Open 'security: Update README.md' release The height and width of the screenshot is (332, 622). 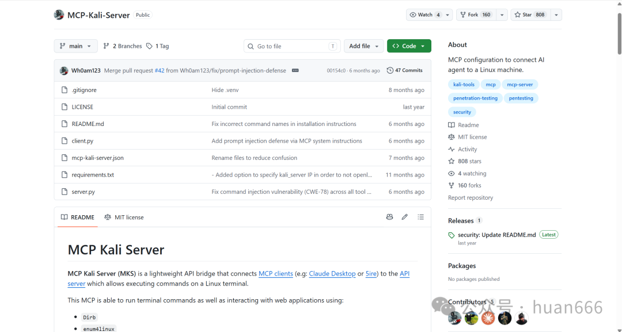coord(496,235)
